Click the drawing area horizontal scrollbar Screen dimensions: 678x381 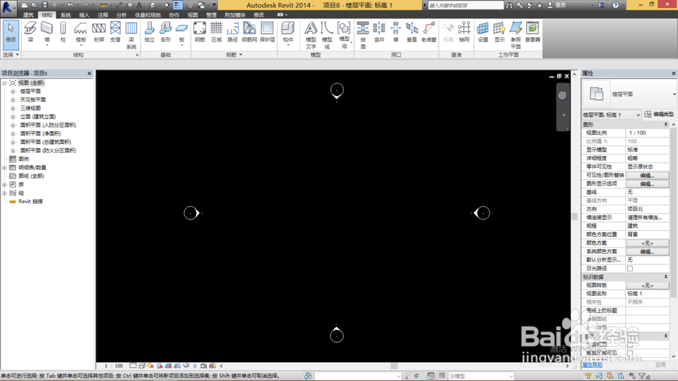point(394,366)
